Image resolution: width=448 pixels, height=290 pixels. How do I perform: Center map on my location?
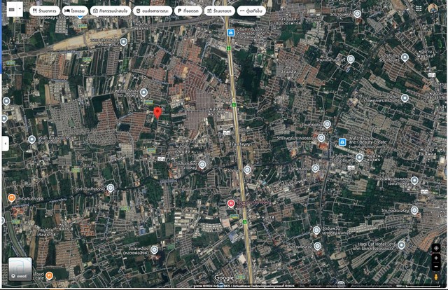tap(436, 248)
